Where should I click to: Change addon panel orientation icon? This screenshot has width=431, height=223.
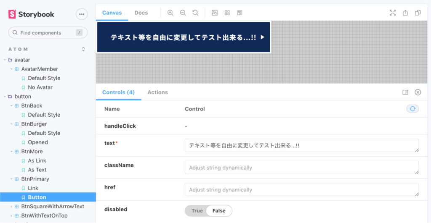tap(405, 92)
